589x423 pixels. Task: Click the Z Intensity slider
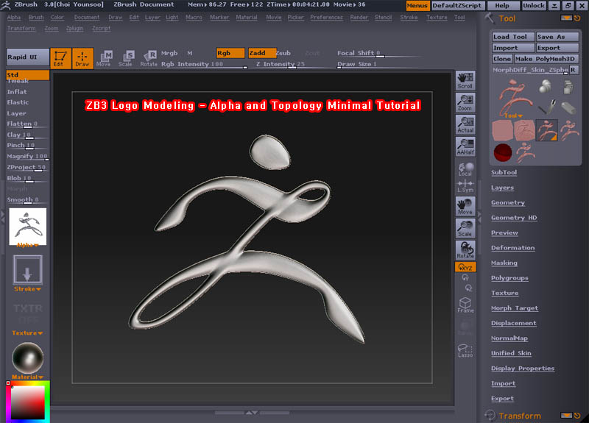point(280,65)
